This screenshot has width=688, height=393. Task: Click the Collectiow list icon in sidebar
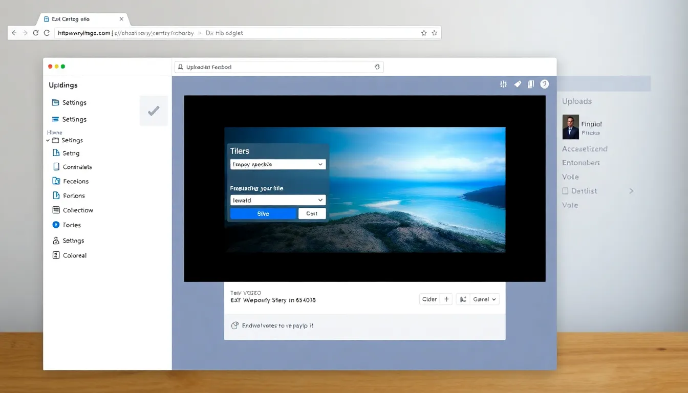(x=56, y=210)
